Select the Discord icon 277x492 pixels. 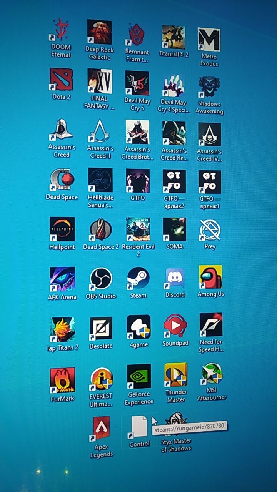coord(175,278)
